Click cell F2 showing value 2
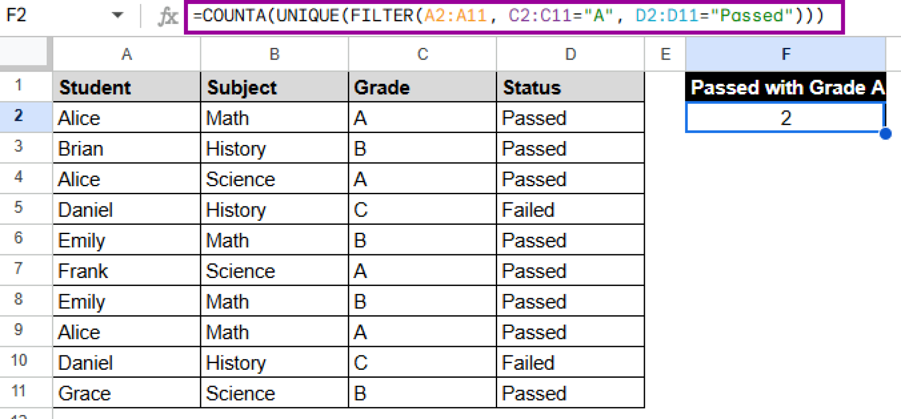This screenshot has height=419, width=901. click(x=785, y=118)
